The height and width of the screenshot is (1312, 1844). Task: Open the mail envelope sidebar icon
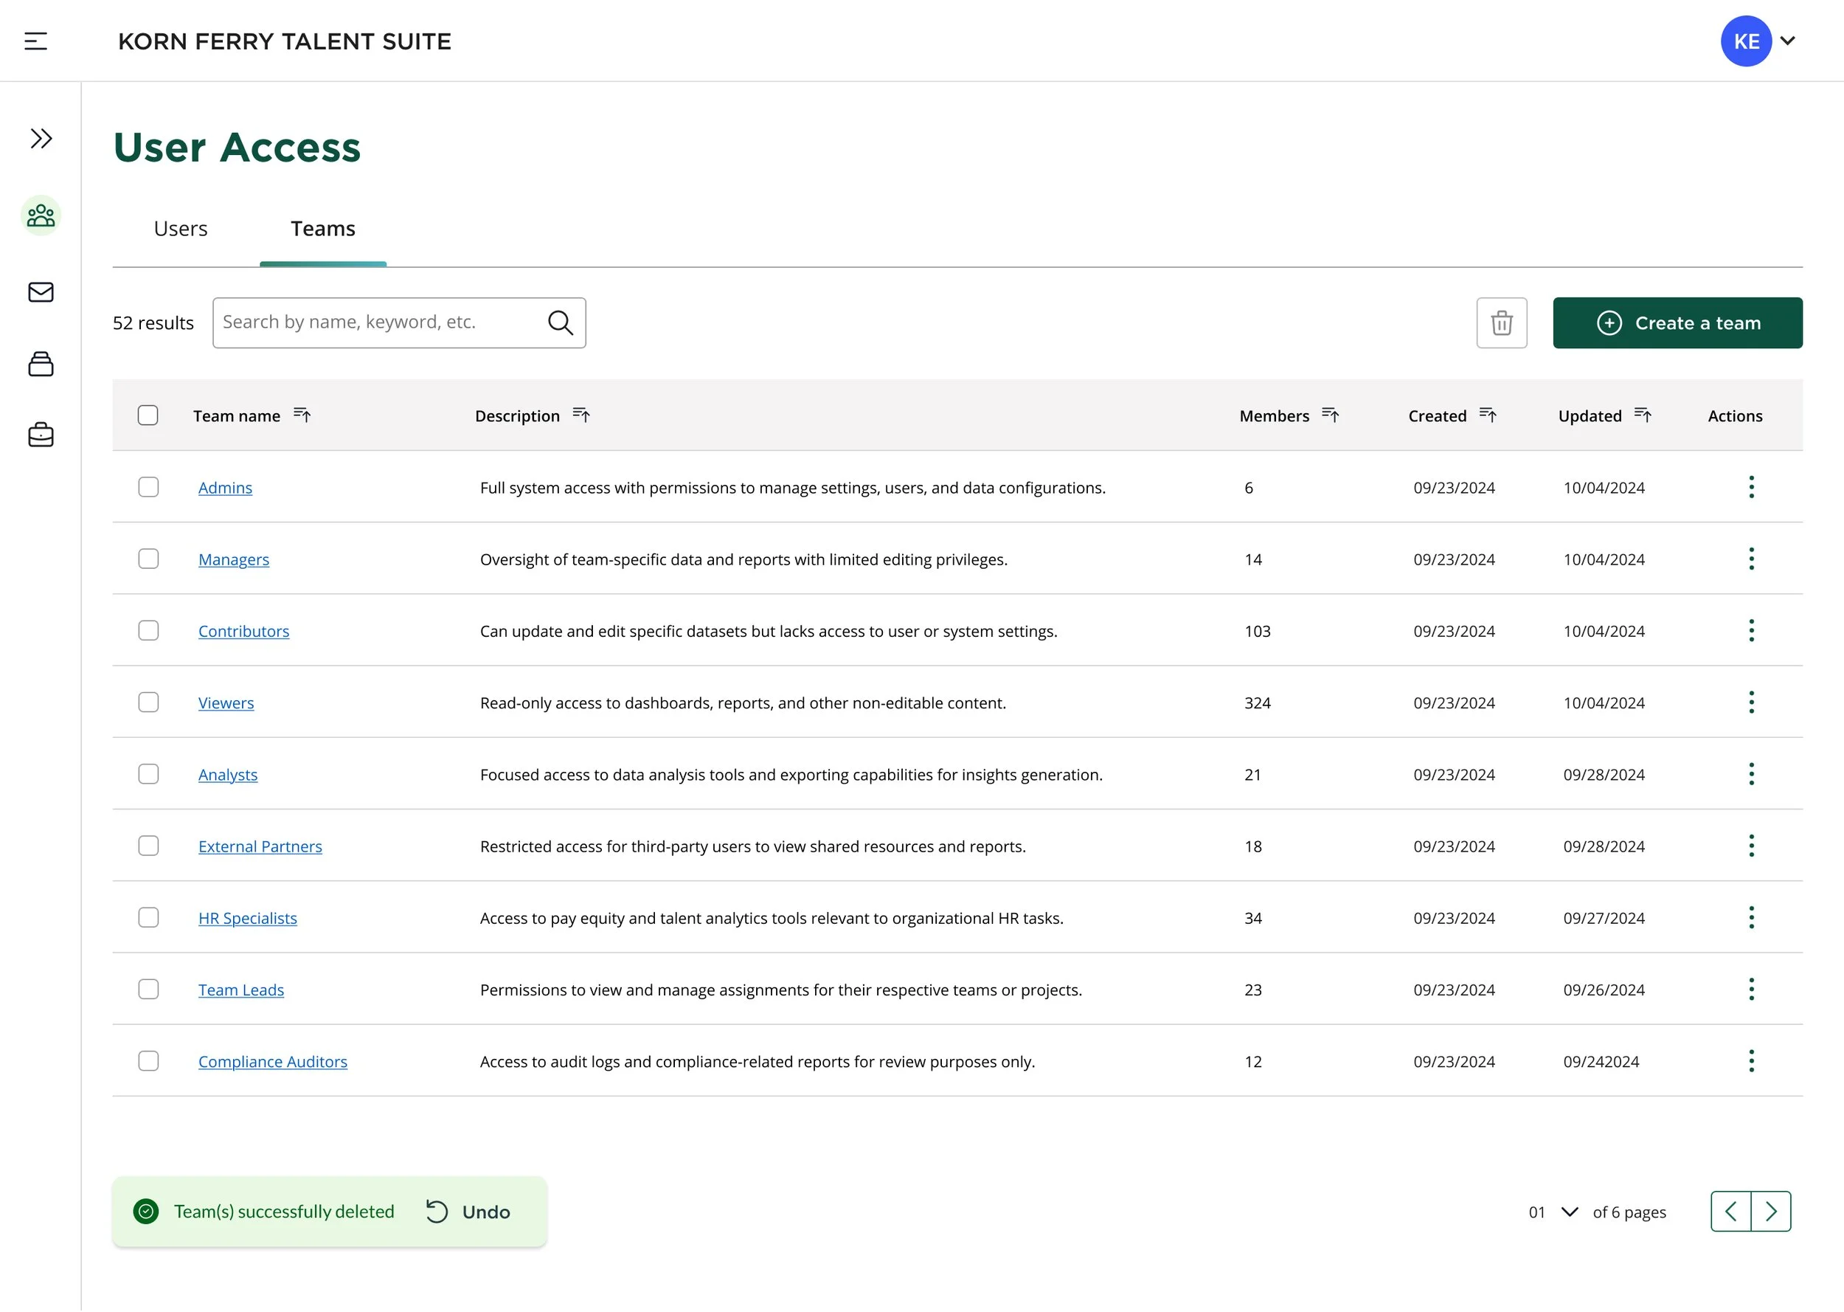[41, 291]
